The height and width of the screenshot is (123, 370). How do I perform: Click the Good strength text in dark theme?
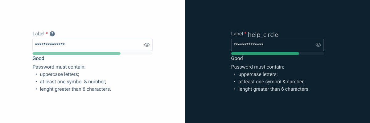coord(237,58)
